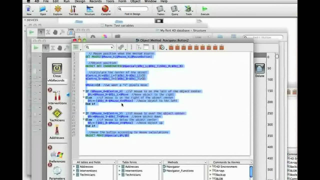Click the Query toolbar icon
The width and height of the screenshot is (320, 180).
(174, 9)
